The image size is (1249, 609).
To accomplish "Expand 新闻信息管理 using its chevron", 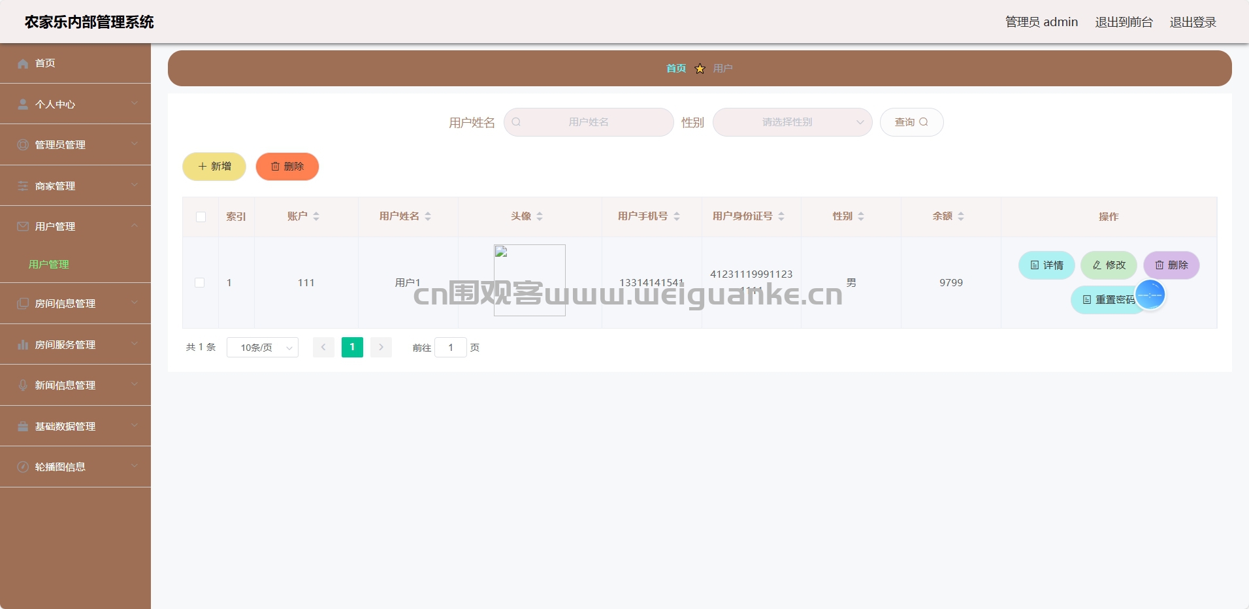I will coord(135,384).
